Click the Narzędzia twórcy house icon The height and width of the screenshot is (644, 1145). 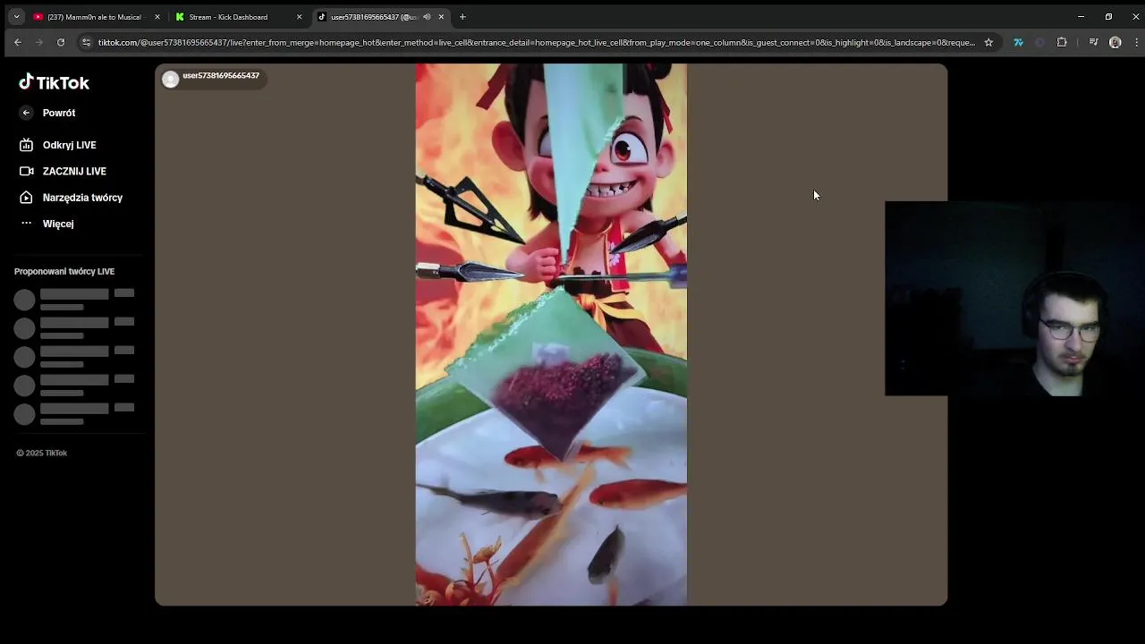pos(26,198)
